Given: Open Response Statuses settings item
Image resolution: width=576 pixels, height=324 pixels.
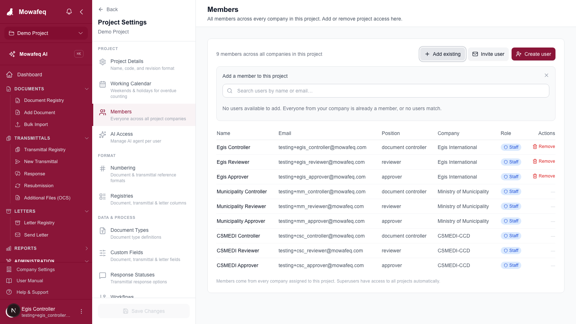Looking at the screenshot, I should point(144,278).
